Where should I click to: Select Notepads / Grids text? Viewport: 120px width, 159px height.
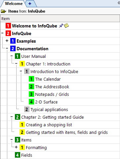click(x=52, y=94)
